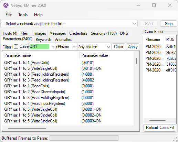The height and width of the screenshot is (142, 178).
Task: Open the Tools menu
Action: click(x=23, y=15)
